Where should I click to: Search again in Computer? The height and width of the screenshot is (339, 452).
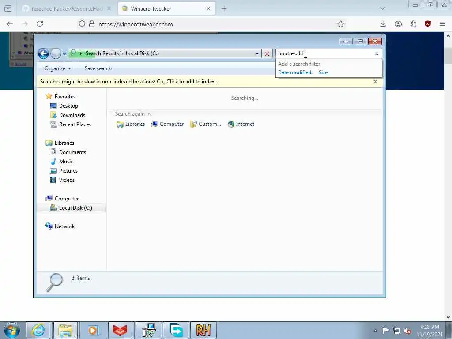[x=167, y=124]
